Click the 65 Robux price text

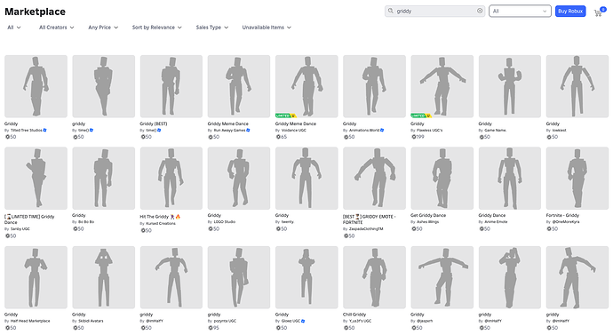(283, 137)
